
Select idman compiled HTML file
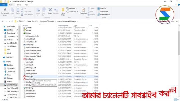pos(28,30)
